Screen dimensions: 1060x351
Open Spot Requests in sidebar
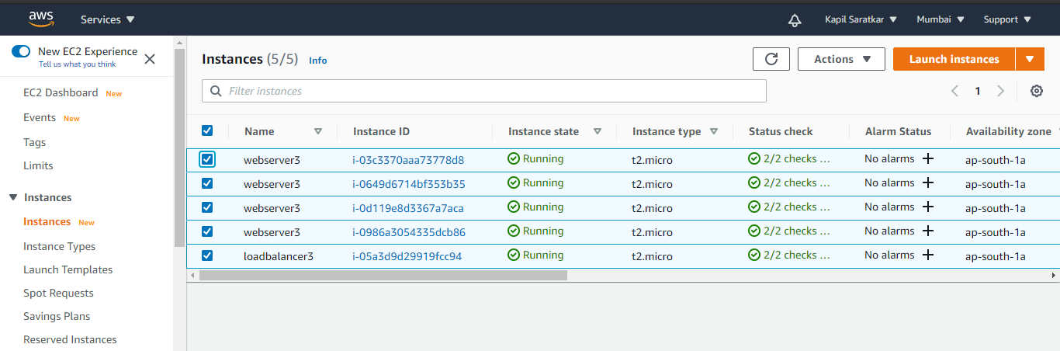[58, 293]
